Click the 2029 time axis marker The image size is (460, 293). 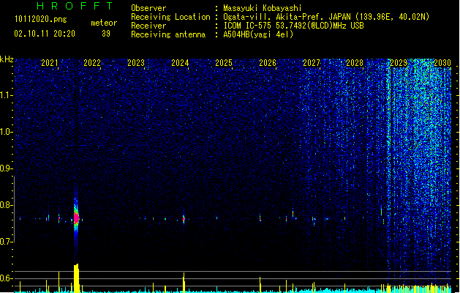[399, 63]
